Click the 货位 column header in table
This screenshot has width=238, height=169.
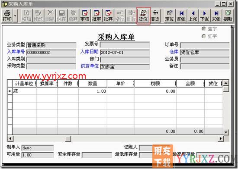[x=213, y=84]
